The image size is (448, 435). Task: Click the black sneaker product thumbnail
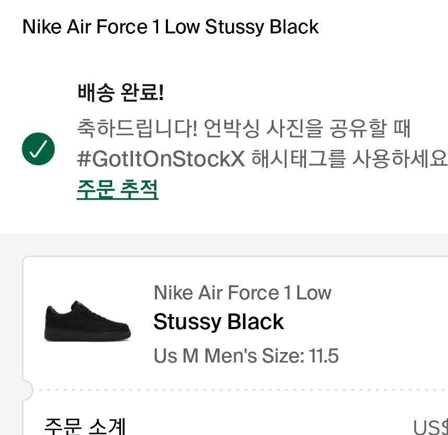click(x=87, y=322)
